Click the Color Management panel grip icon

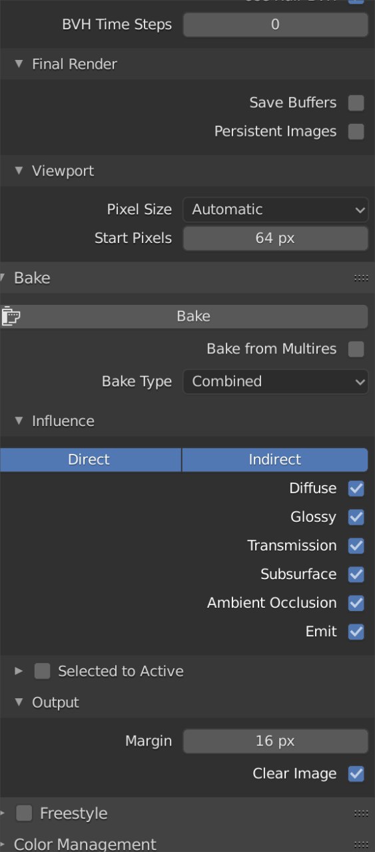click(x=361, y=845)
